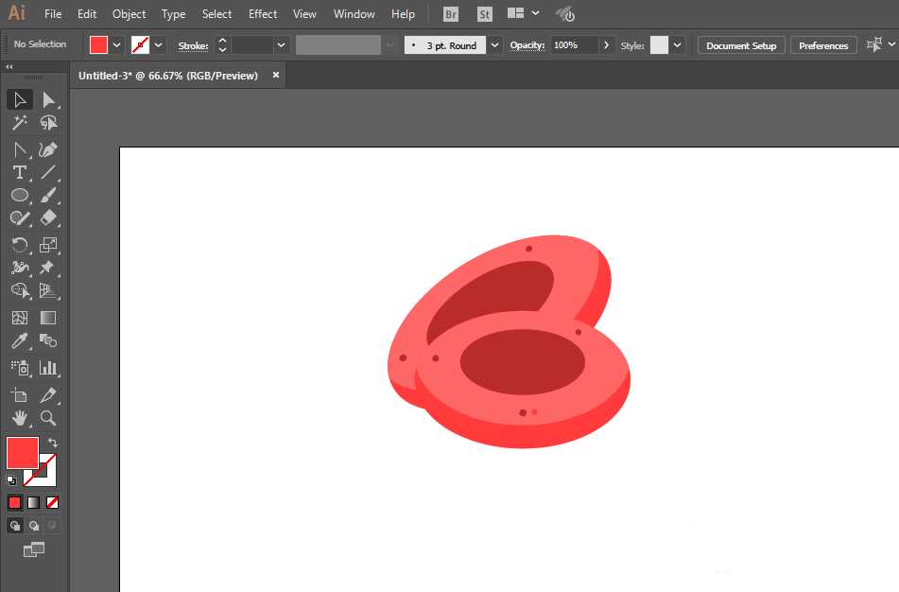Select the Ellipse tool
Image resolution: width=899 pixels, height=592 pixels.
[20, 195]
